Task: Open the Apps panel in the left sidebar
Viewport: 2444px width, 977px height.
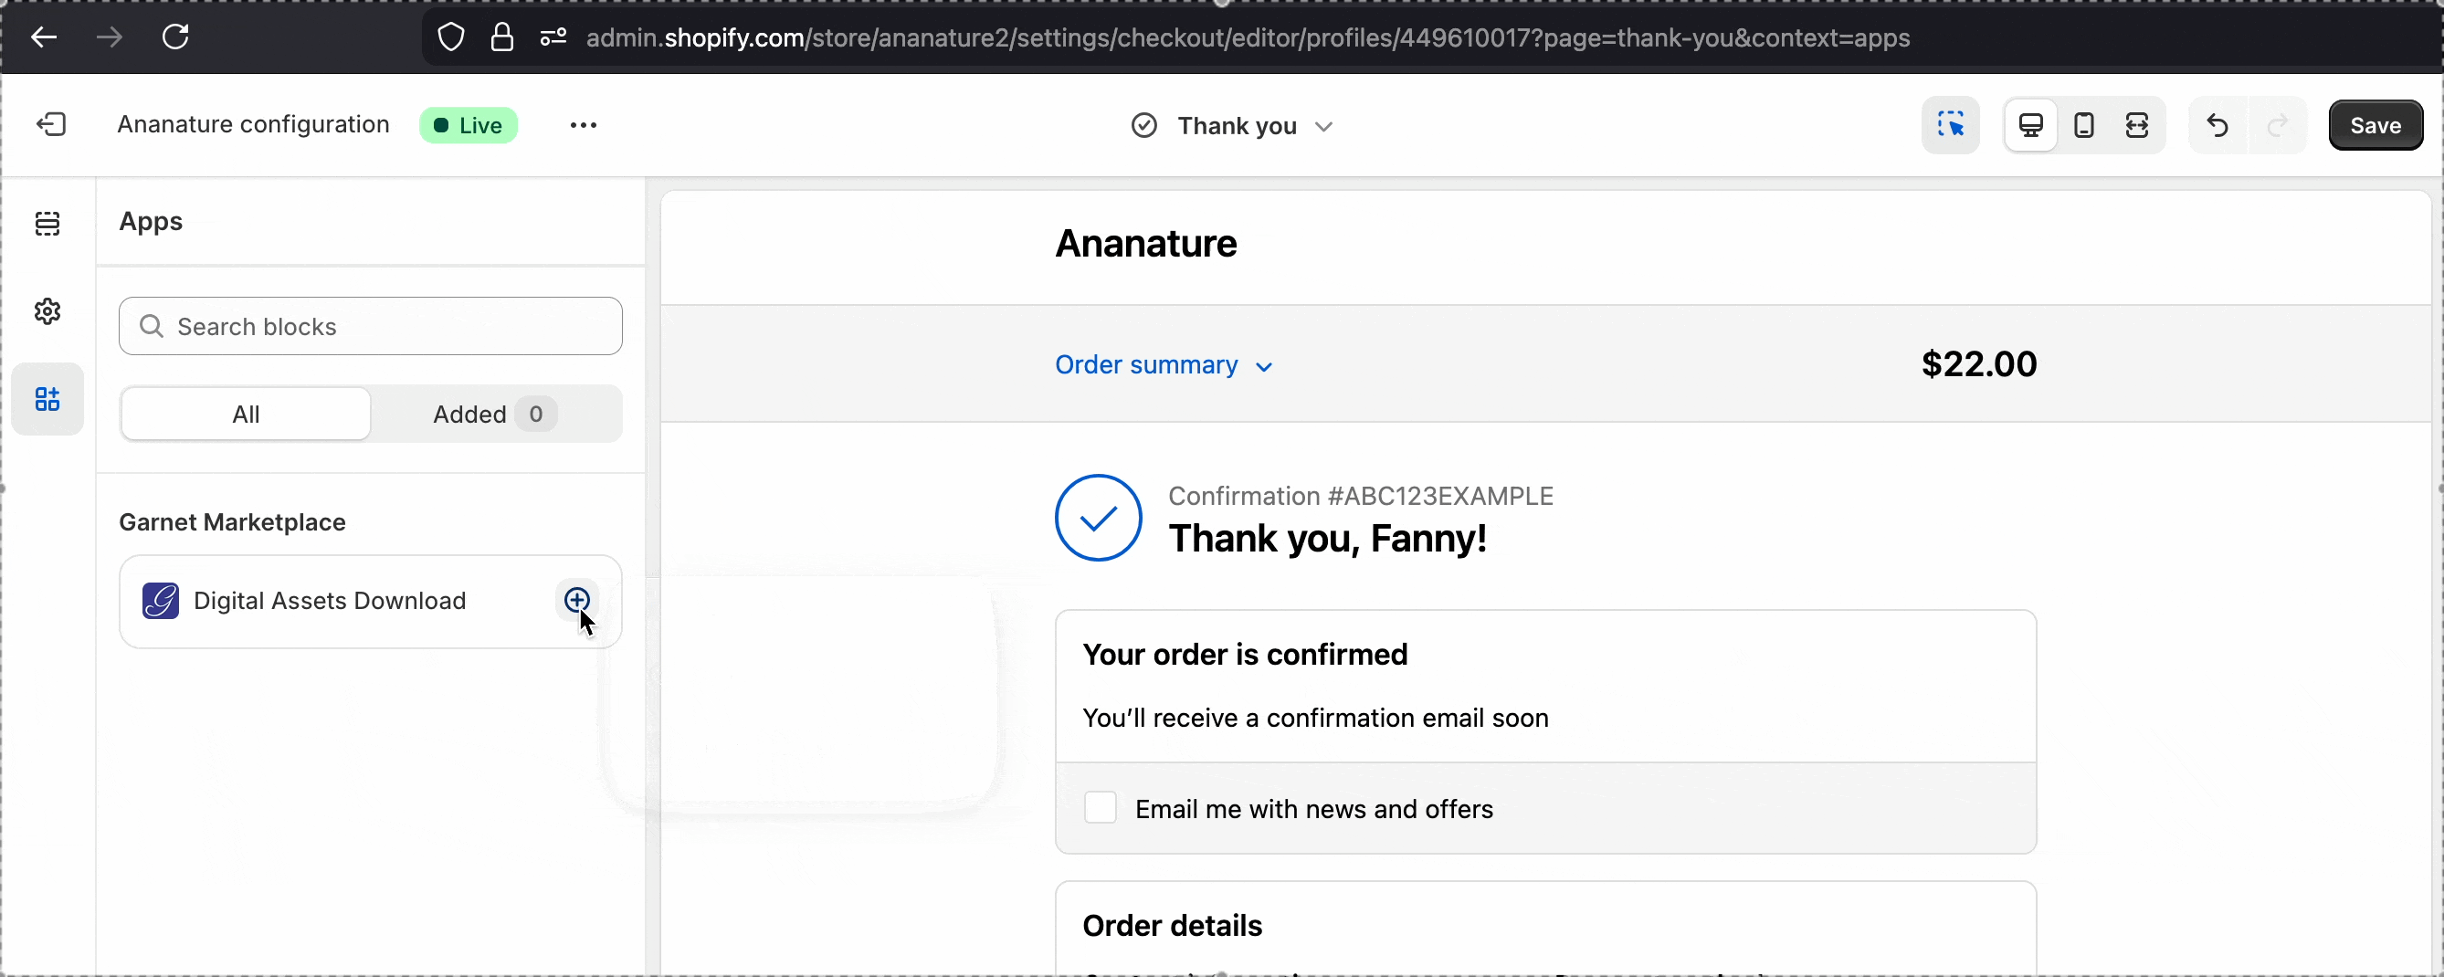Action: [x=47, y=399]
